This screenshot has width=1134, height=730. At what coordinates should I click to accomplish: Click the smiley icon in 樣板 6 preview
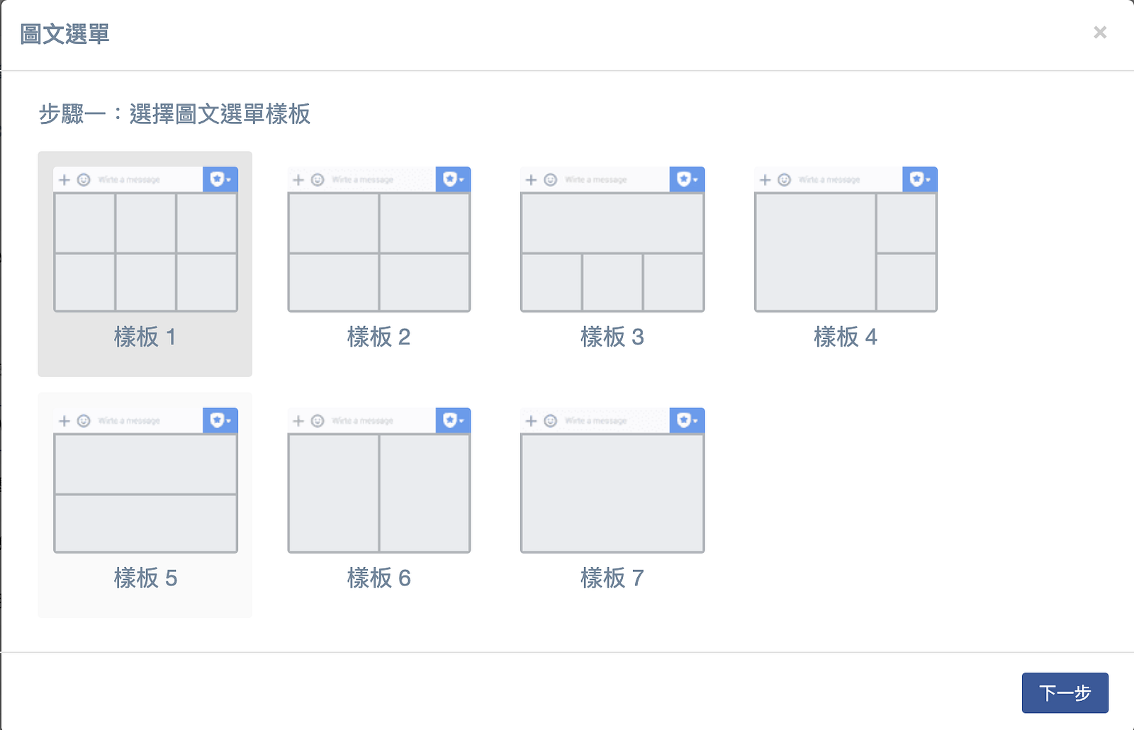pyautogui.click(x=318, y=421)
